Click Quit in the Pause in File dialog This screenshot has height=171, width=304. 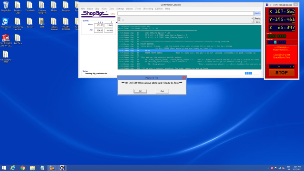point(162,91)
